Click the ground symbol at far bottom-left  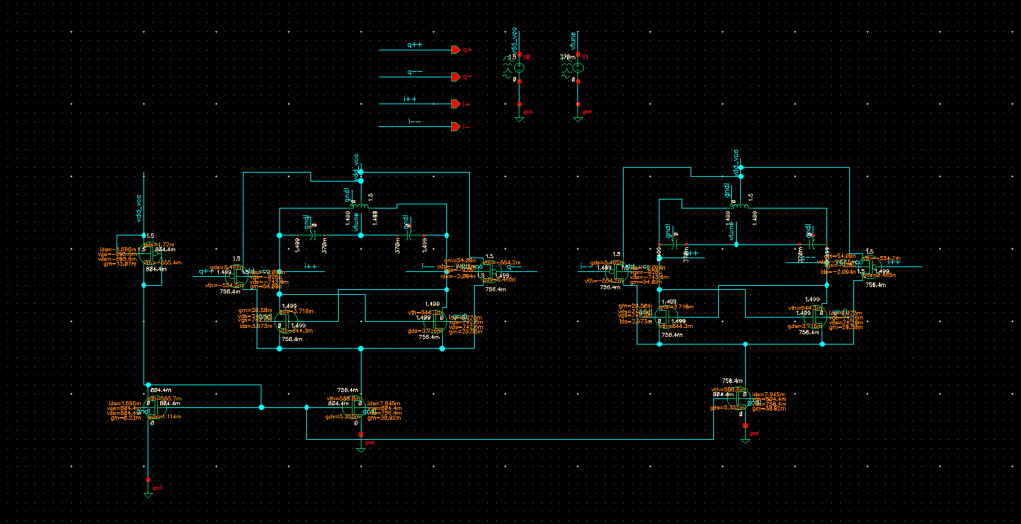click(x=148, y=492)
